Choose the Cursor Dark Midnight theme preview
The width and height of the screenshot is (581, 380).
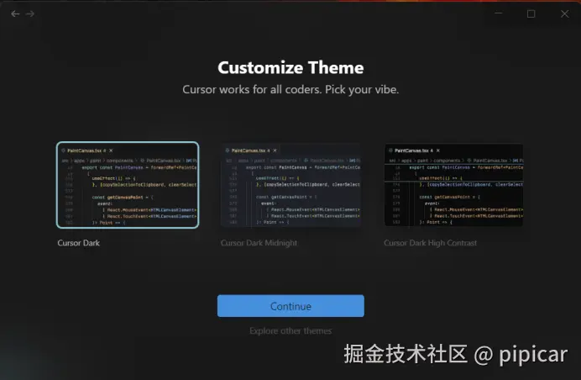coord(290,185)
